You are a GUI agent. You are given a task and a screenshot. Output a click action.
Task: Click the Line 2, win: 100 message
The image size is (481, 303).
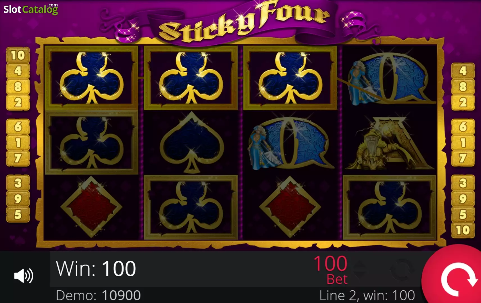coord(367,295)
